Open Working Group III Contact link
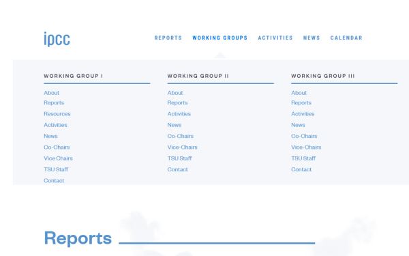This screenshot has height=256, width=409. [x=301, y=169]
